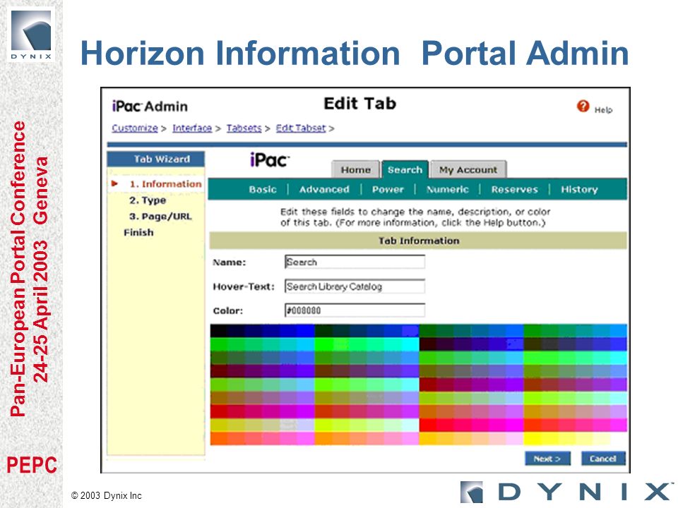Click the Next > button
Image resolution: width=678 pixels, height=508 pixels.
[x=547, y=459]
